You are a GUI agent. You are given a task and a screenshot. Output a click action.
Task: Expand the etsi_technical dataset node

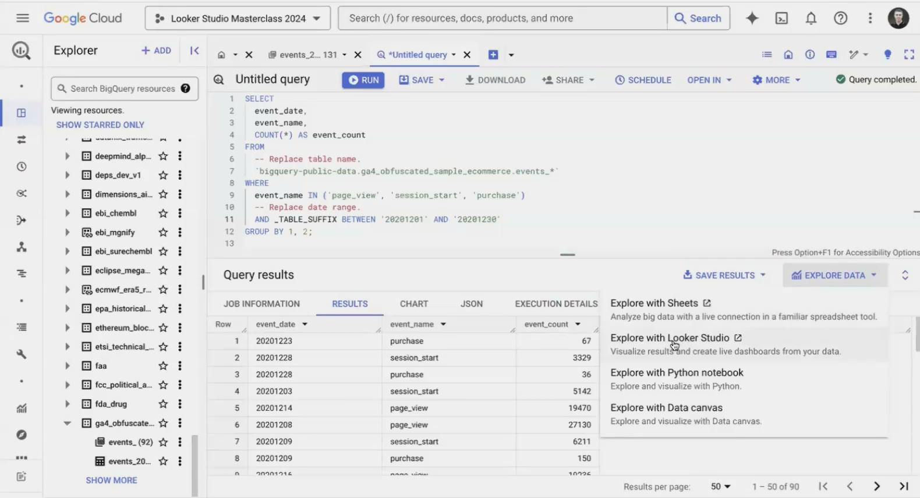click(67, 347)
